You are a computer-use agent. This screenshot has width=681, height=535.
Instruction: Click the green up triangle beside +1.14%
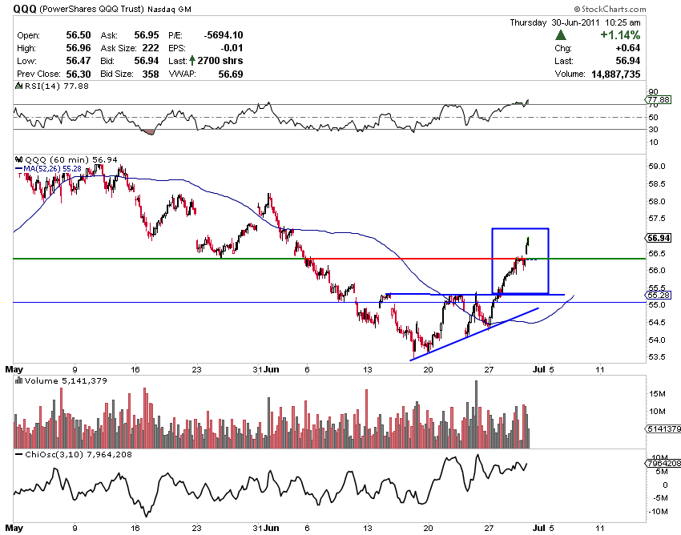pos(561,35)
